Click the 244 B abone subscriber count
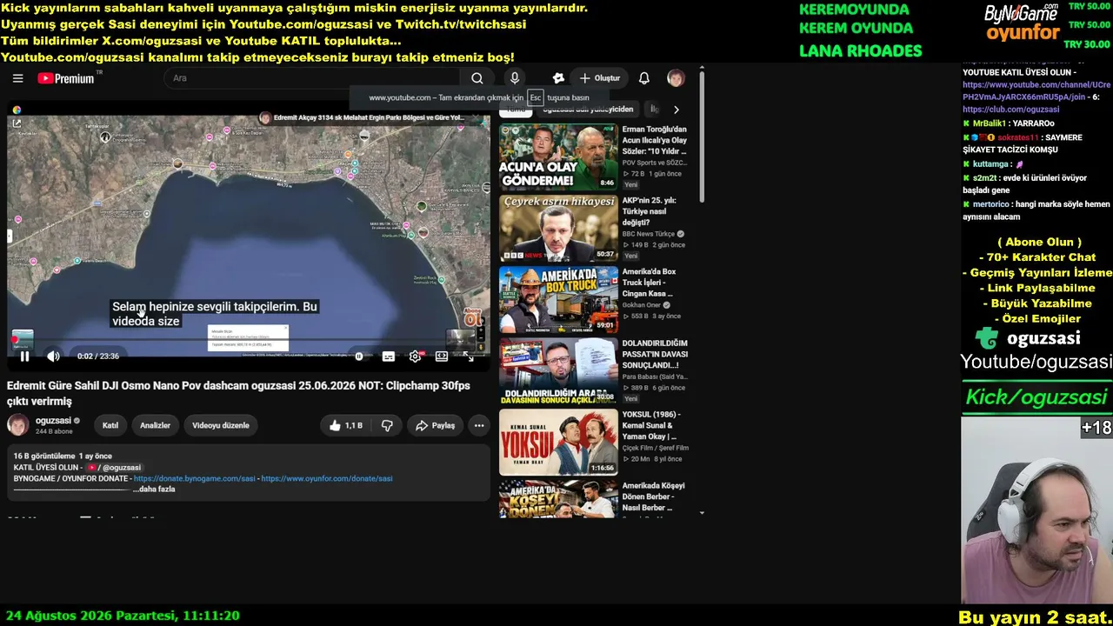 54,431
